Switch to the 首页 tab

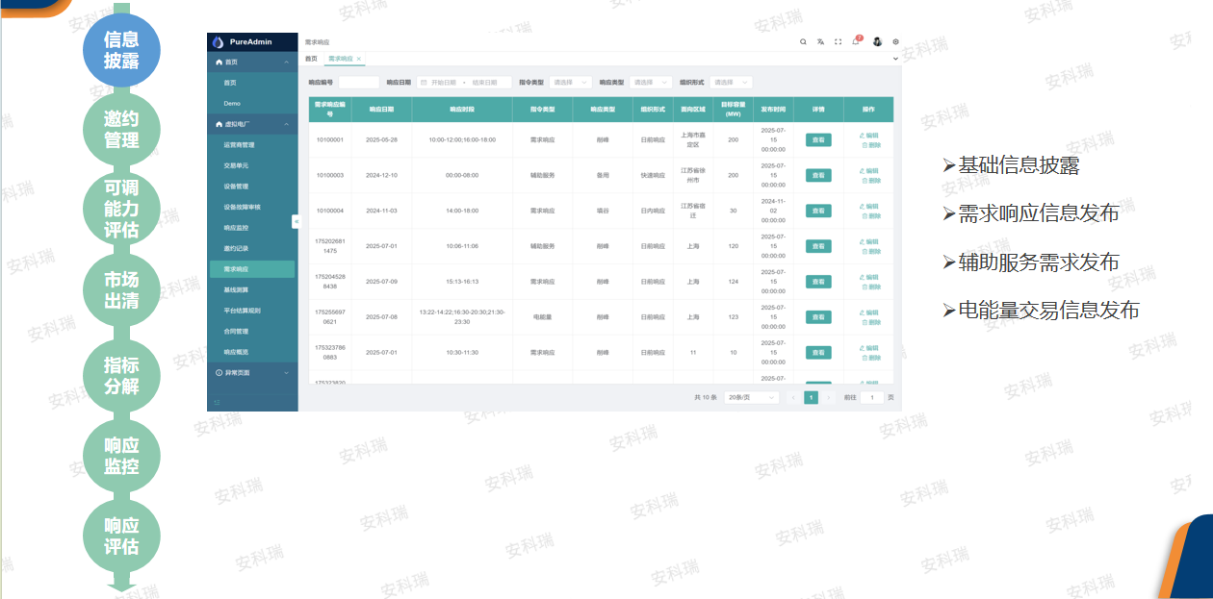311,59
